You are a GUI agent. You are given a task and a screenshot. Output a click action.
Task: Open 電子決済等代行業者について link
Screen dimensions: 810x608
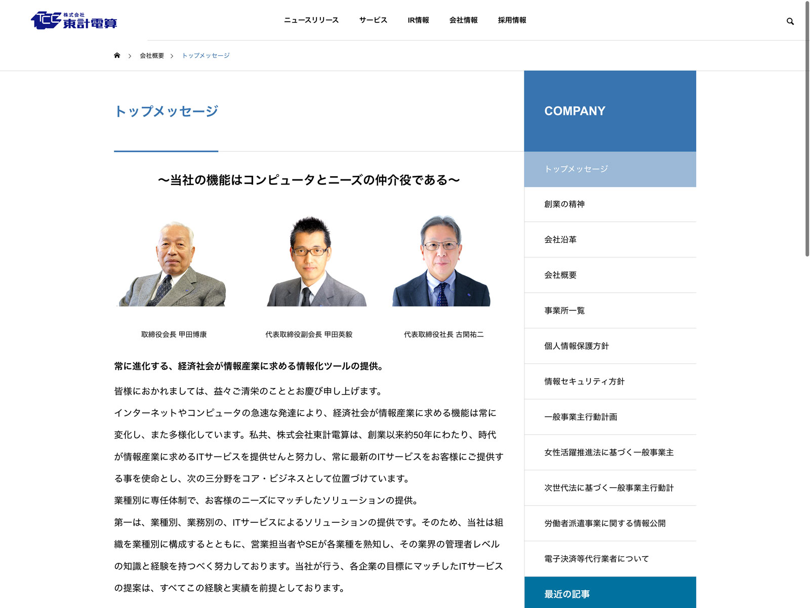(x=596, y=559)
